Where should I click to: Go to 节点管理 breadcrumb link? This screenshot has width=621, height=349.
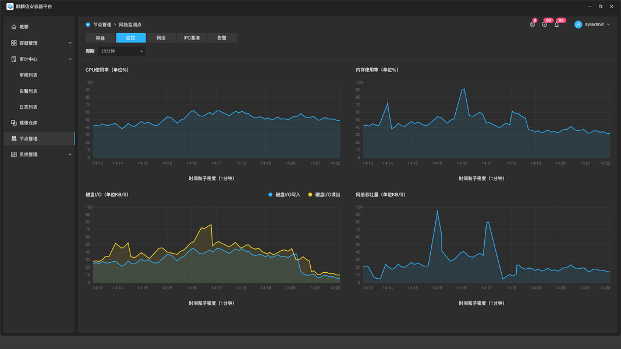(102, 24)
